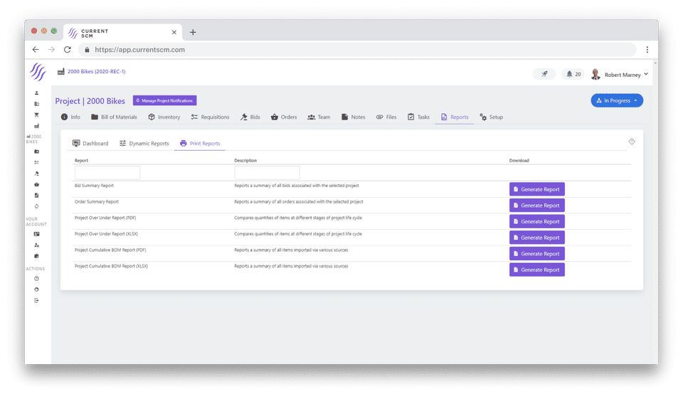683x394 pixels.
Task: Reload the page with the refresh button
Action: (67, 50)
